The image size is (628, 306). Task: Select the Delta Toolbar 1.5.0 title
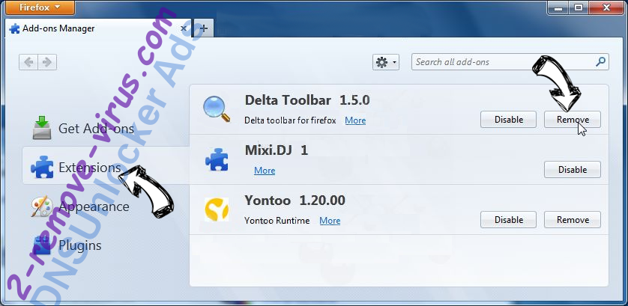coord(307,100)
